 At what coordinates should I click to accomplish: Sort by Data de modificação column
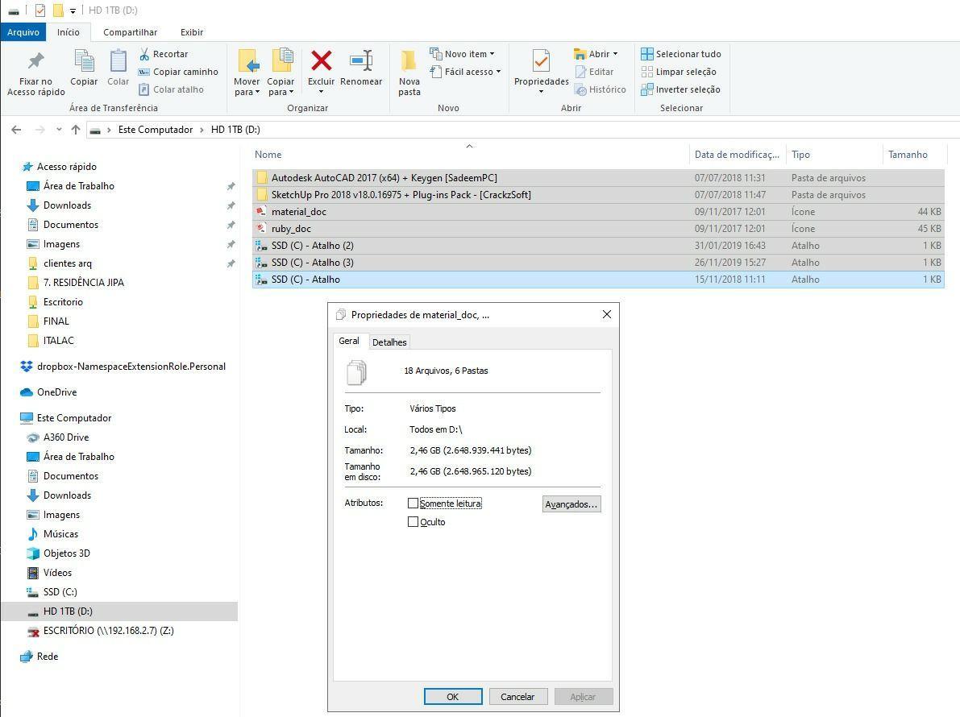point(737,155)
